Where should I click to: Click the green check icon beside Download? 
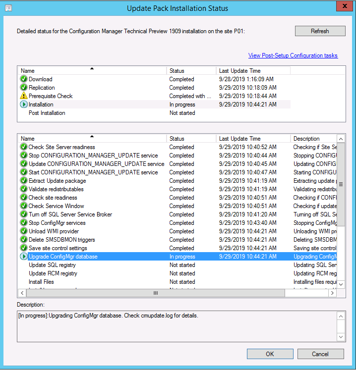tap(24, 79)
